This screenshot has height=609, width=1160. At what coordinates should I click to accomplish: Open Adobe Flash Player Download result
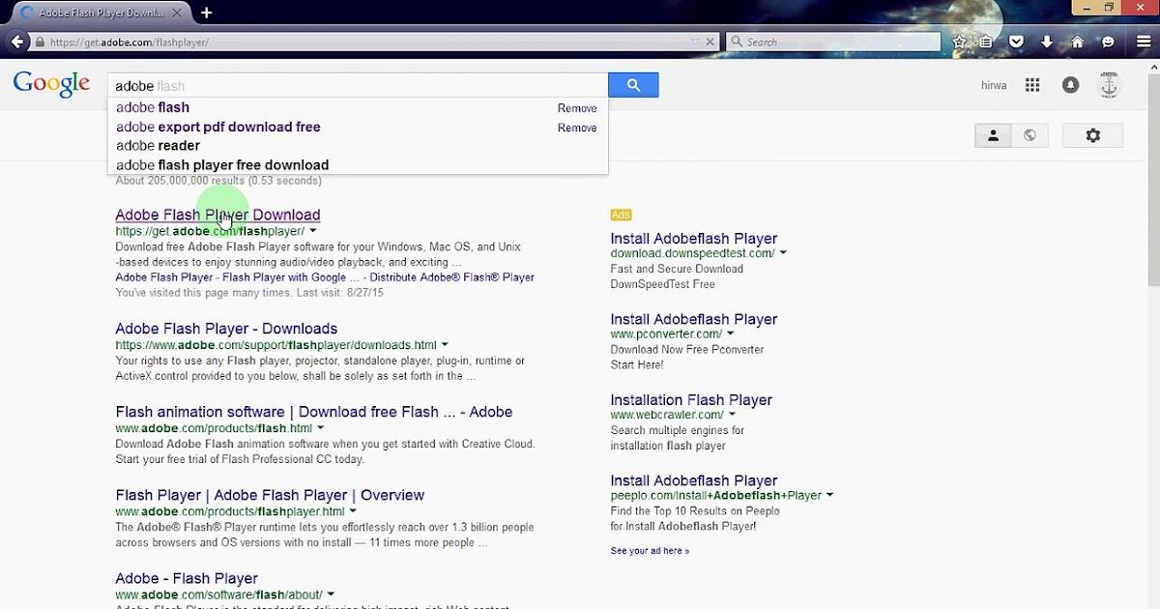click(x=217, y=215)
